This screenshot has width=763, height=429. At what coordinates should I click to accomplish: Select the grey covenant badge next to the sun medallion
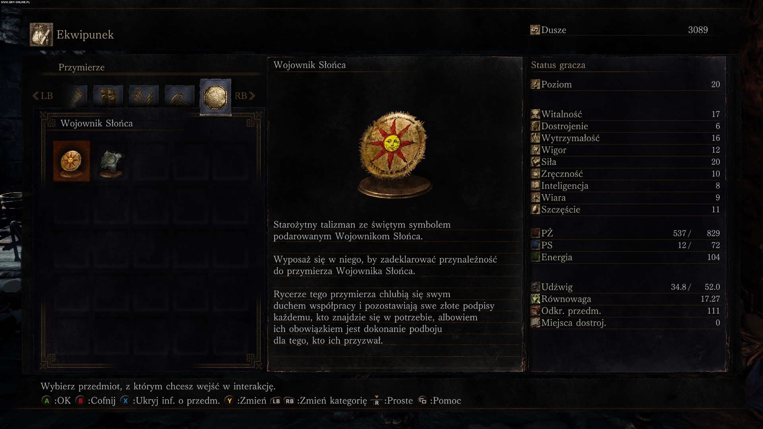pyautogui.click(x=111, y=162)
